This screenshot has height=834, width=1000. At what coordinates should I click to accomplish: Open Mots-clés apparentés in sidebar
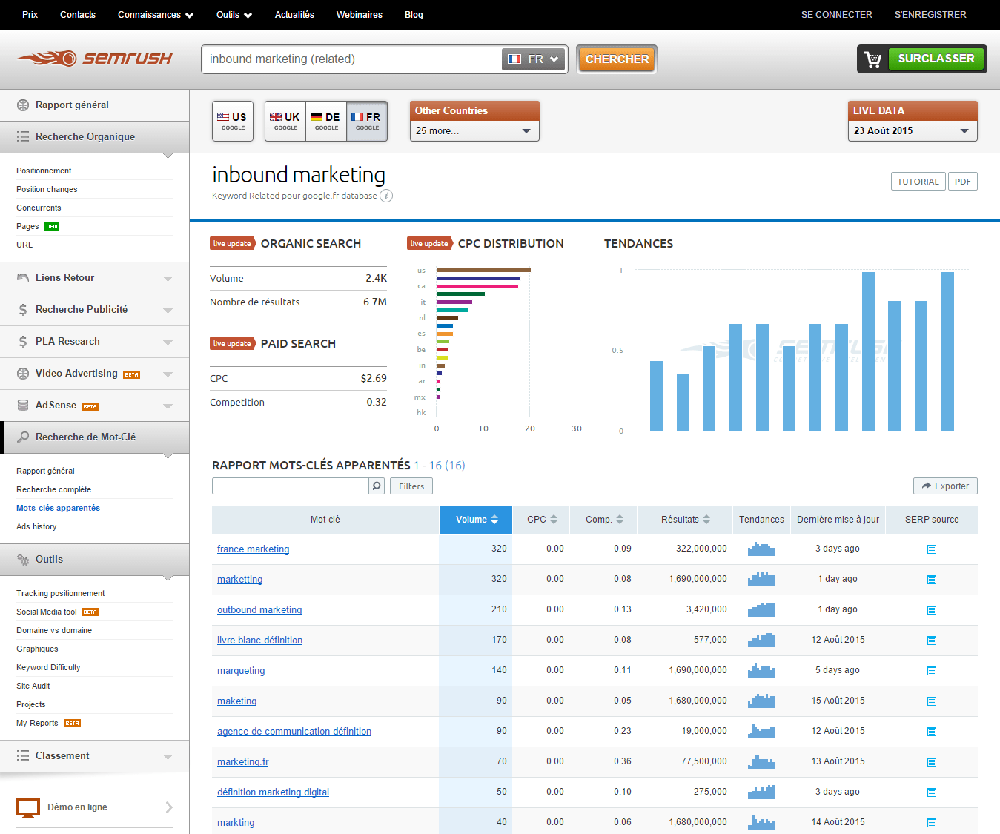pyautogui.click(x=58, y=508)
